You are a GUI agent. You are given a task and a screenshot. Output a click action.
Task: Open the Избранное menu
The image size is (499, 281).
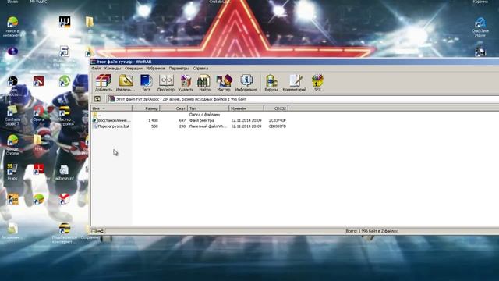(155, 68)
